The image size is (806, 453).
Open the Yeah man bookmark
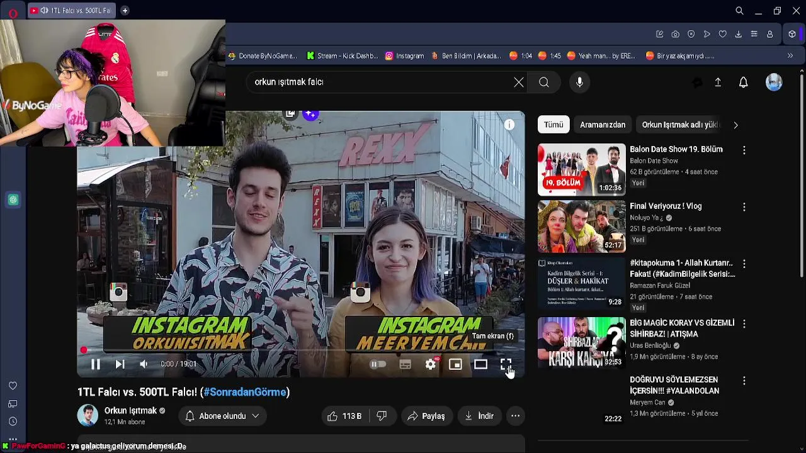pyautogui.click(x=601, y=55)
